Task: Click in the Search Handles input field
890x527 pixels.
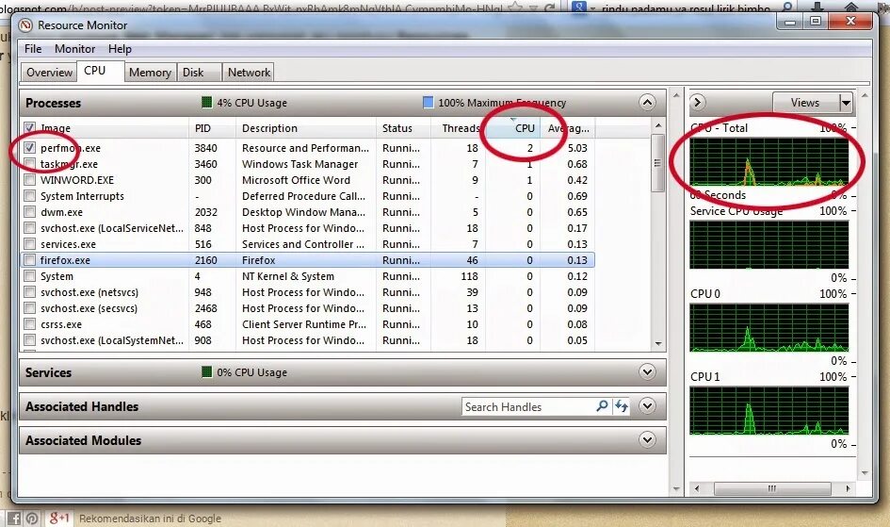Action: click(527, 406)
